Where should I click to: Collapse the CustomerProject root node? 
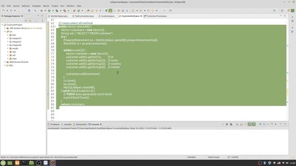point(2,25)
